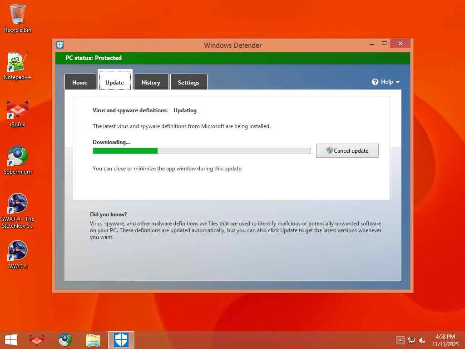Select the SWAT 4 desktop shortcut

(18, 254)
